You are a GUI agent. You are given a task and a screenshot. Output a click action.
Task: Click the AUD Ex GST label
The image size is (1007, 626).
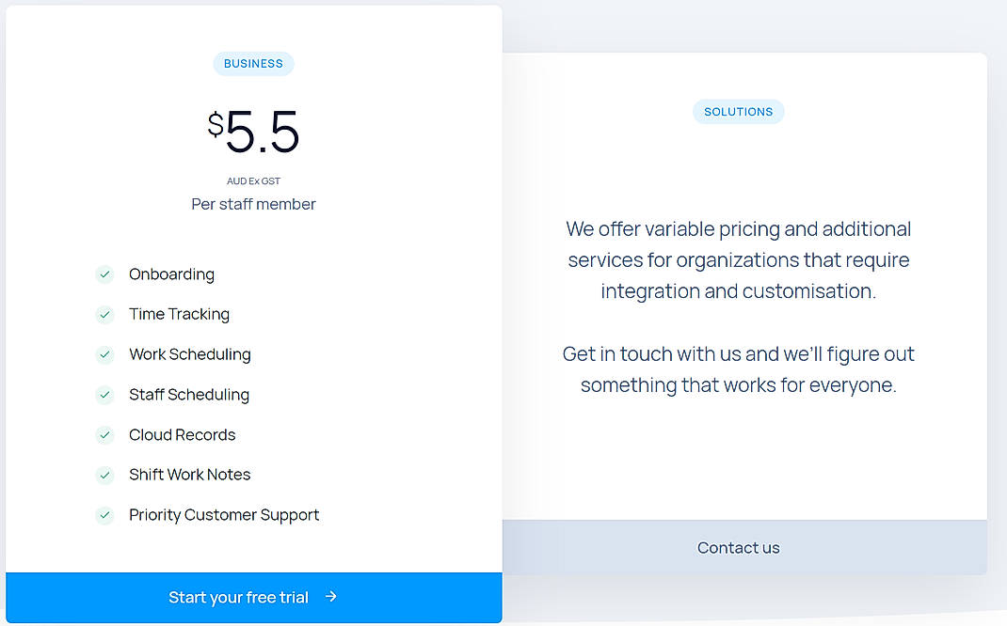pos(253,180)
